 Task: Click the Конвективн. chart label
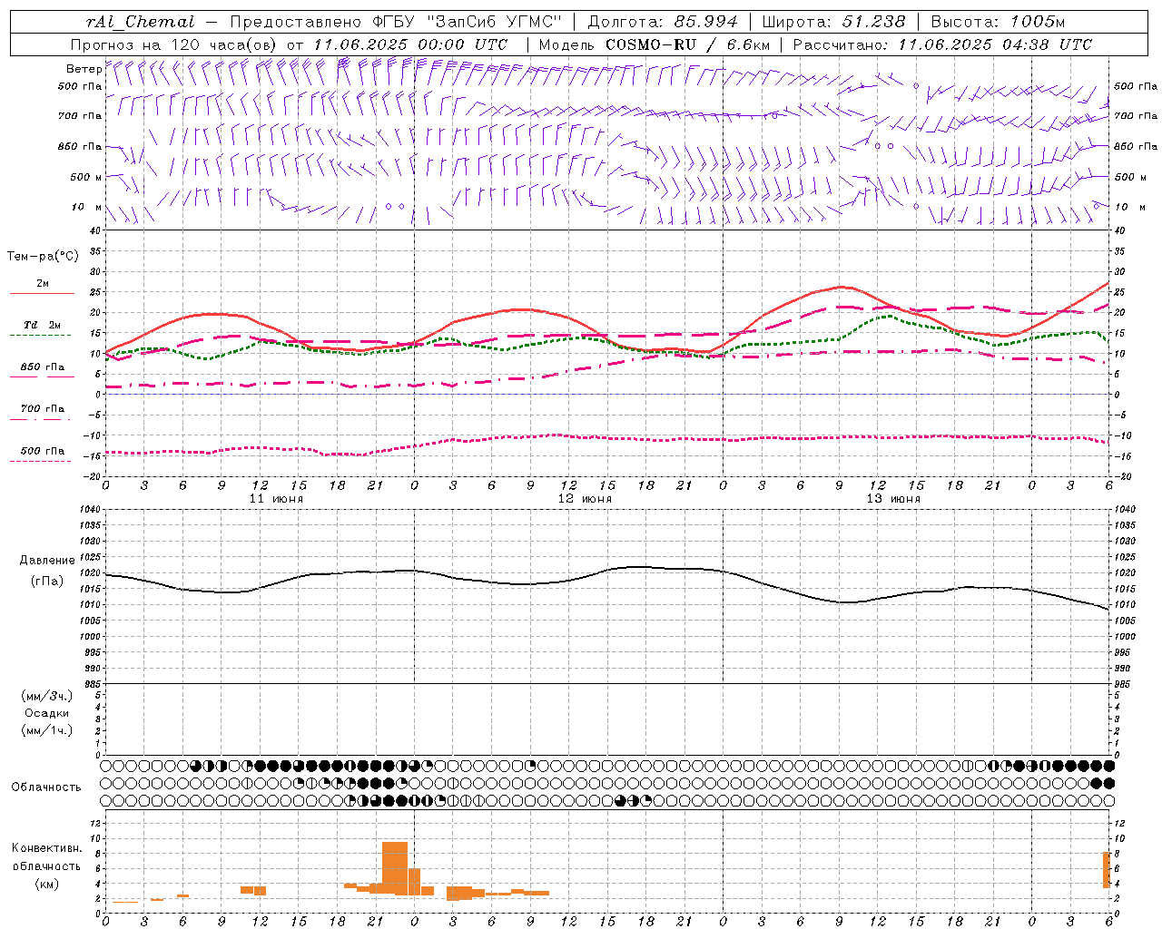(47, 848)
